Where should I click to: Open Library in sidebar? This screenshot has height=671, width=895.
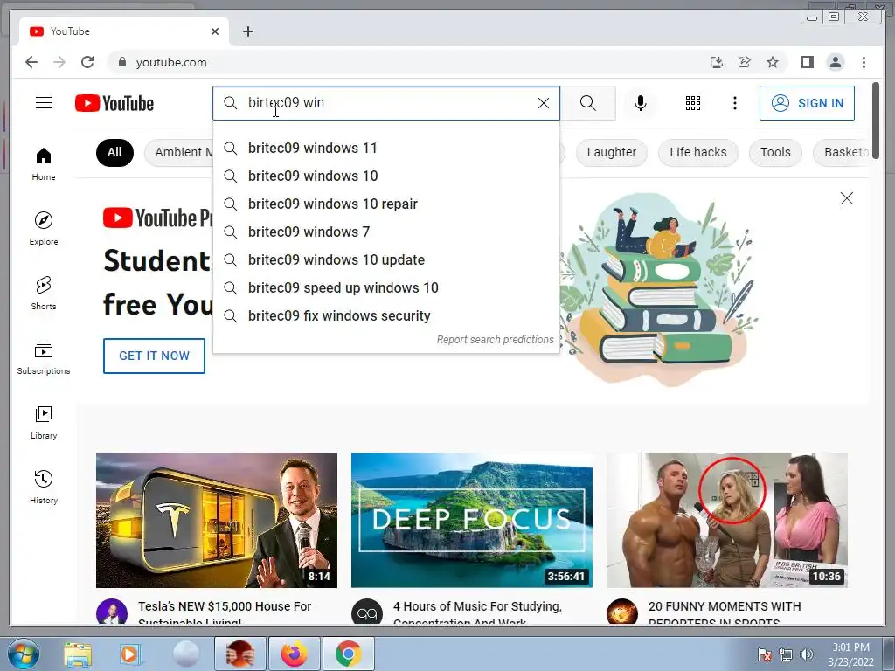click(44, 422)
